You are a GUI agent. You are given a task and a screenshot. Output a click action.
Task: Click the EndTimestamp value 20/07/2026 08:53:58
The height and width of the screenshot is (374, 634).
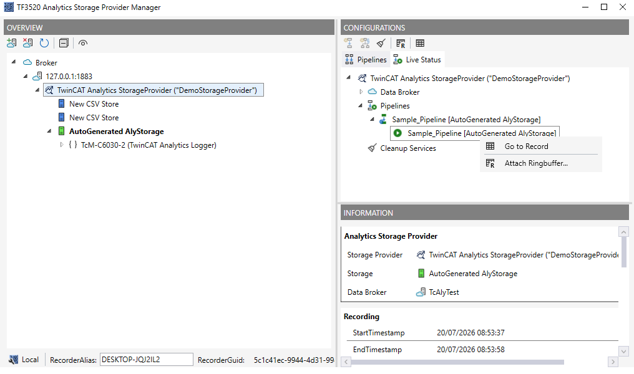coord(471,350)
